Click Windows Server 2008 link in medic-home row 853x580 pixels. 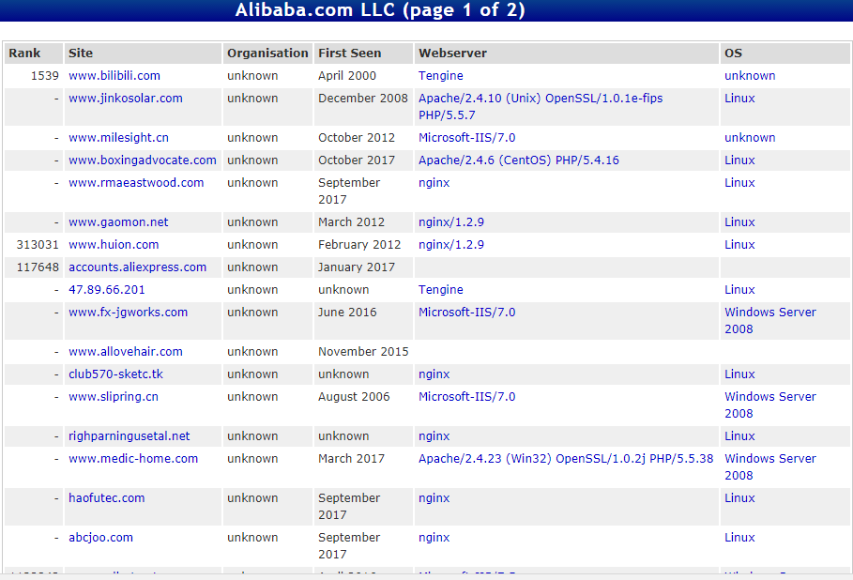(x=770, y=466)
